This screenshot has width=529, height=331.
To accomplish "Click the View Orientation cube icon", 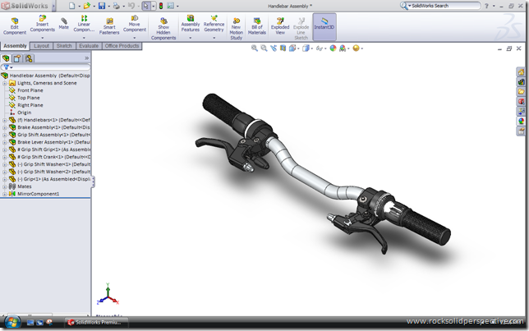I will [292, 48].
